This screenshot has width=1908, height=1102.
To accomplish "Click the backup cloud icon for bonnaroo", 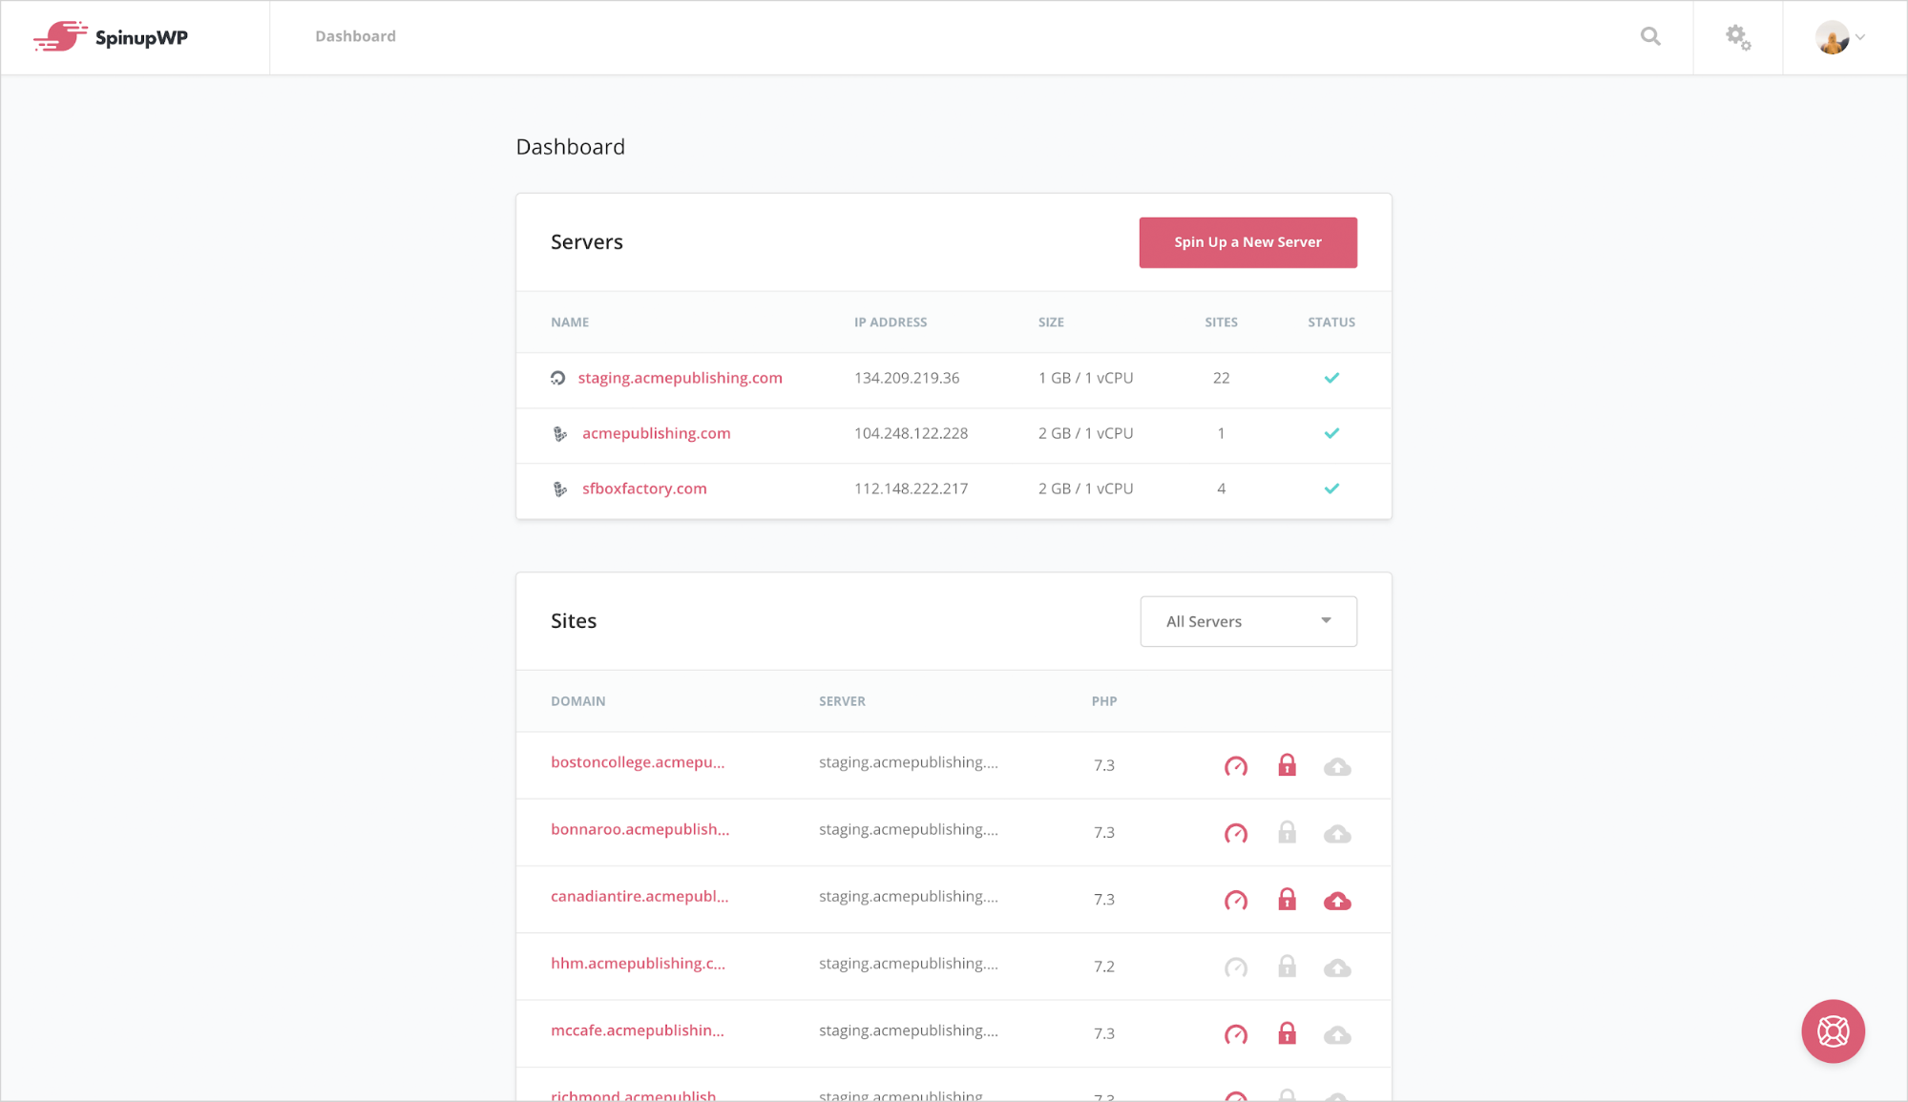I will (1337, 834).
